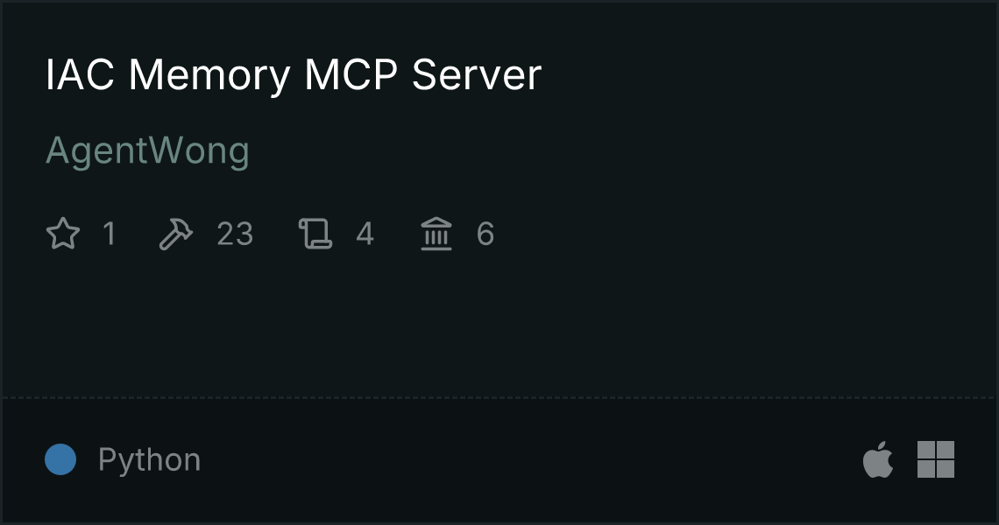Viewport: 999px width, 525px height.
Task: Click the word Server in the title
Action: pyautogui.click(x=477, y=75)
